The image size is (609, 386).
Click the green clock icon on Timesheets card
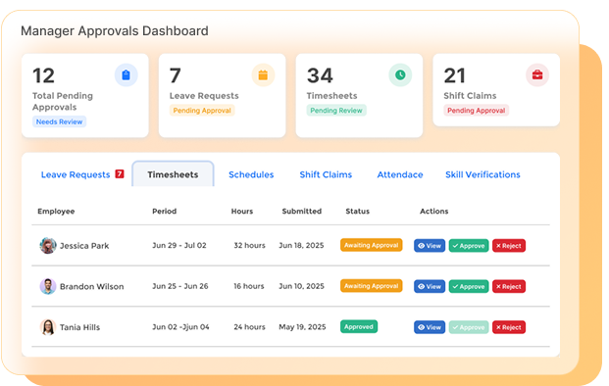click(x=400, y=74)
